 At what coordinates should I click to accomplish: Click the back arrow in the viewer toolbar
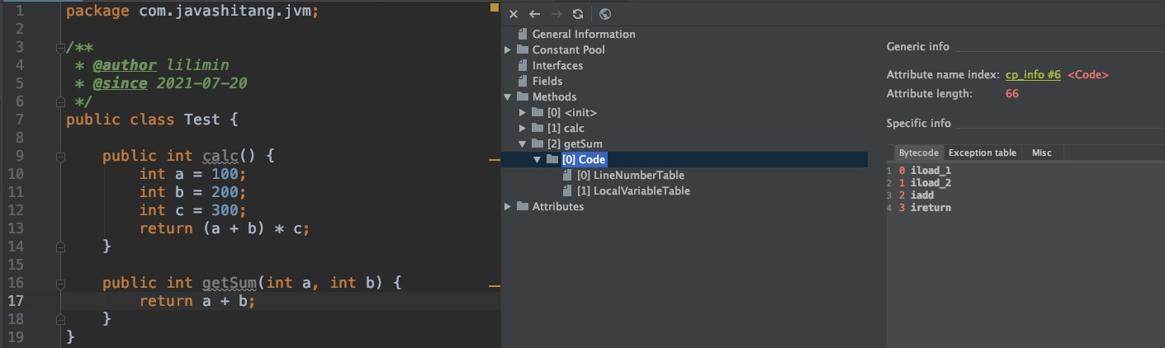(535, 14)
